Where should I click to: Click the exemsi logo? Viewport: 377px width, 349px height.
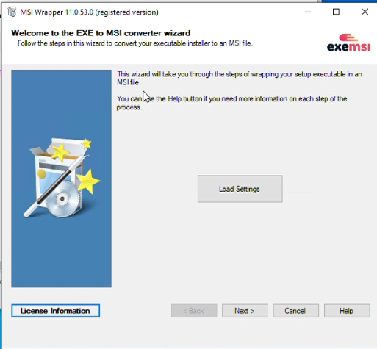348,43
